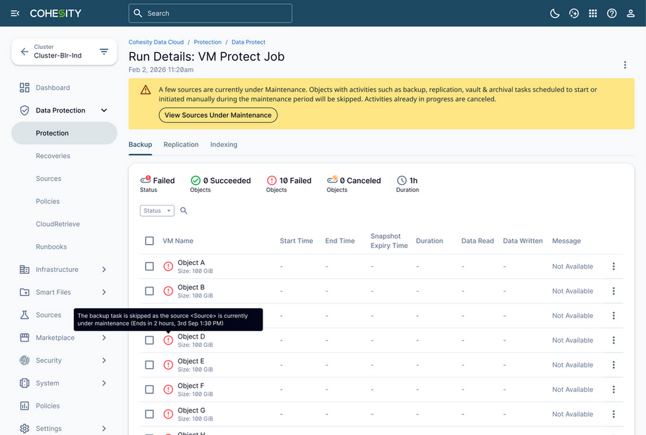This screenshot has height=435, width=646.
Task: Tick the Object A checkbox
Action: (x=149, y=266)
